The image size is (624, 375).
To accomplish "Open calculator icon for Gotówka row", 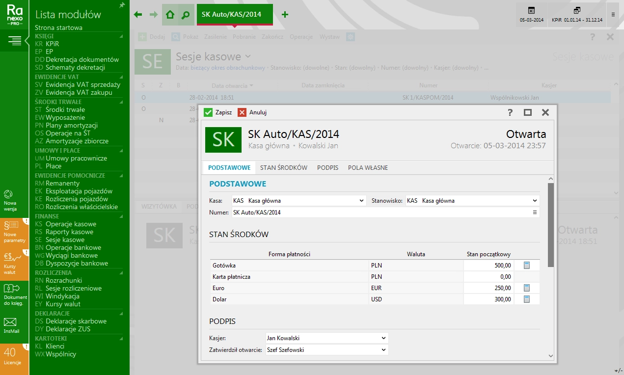I will 527,266.
